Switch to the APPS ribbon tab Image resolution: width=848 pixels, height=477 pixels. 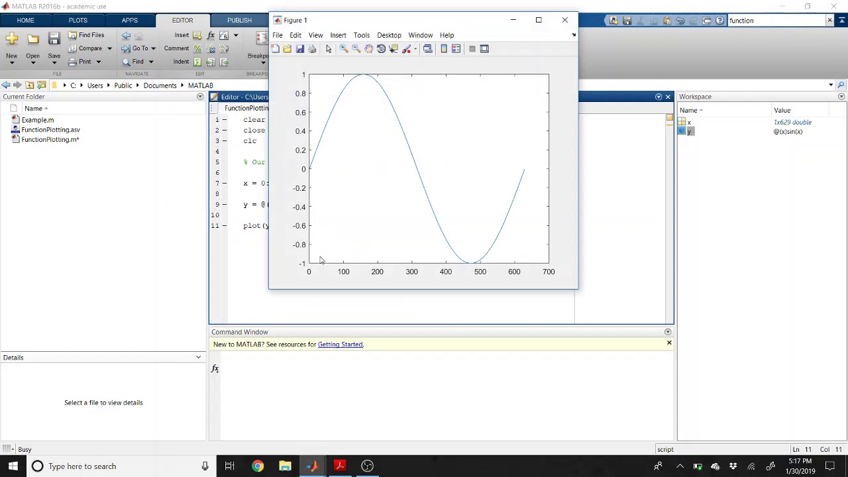(x=129, y=21)
